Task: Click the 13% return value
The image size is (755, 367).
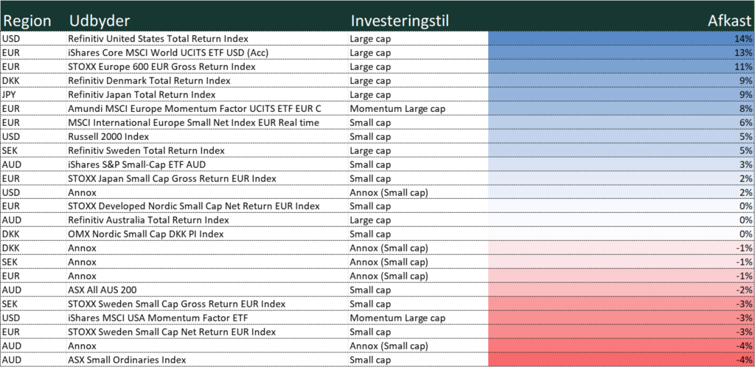Action: pos(743,52)
